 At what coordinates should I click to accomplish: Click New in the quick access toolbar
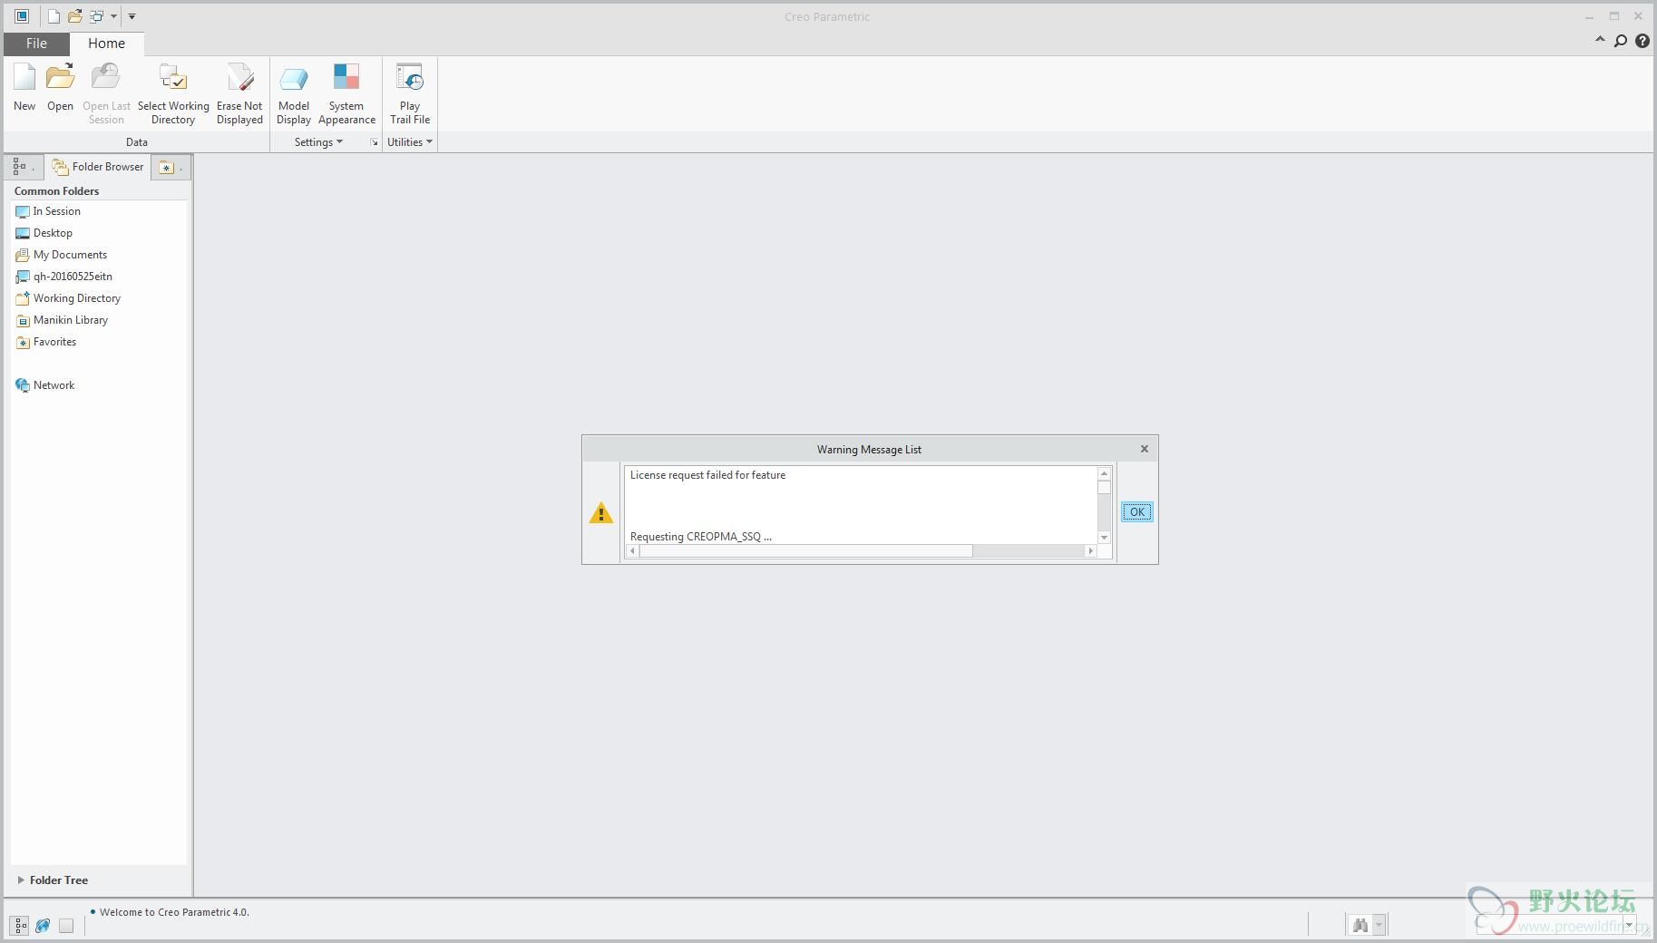[54, 16]
